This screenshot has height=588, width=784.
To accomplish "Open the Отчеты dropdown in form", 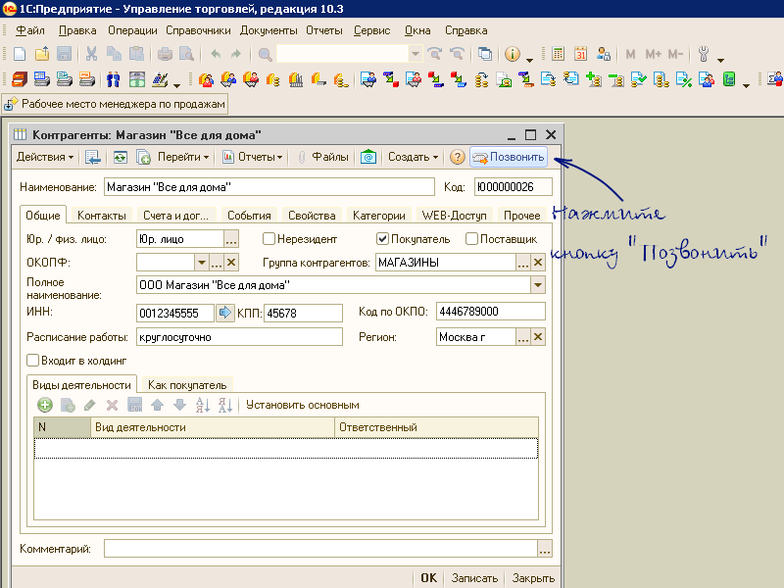I will click(x=253, y=157).
